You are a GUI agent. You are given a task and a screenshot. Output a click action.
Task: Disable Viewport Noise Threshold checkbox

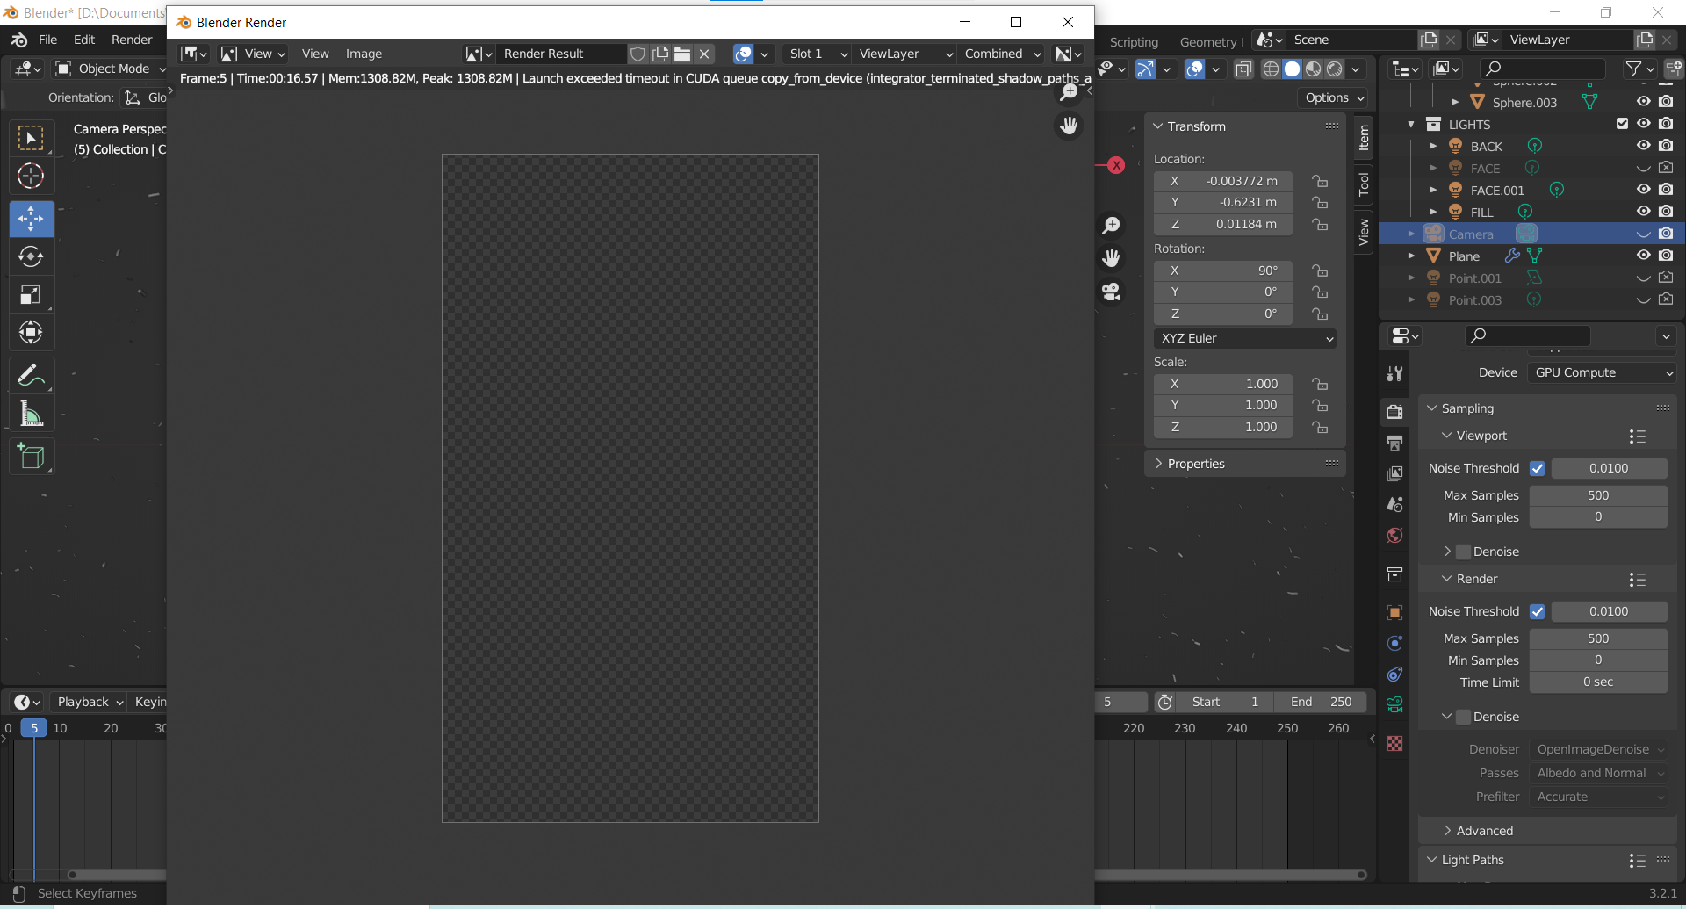1537,468
